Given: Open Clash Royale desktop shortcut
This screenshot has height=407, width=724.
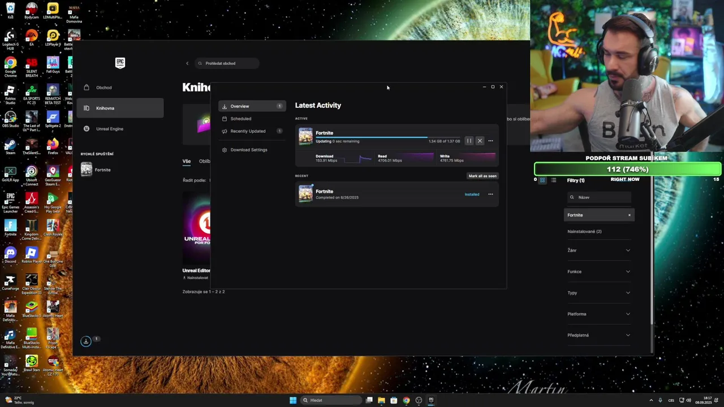Looking at the screenshot, I should tap(53, 228).
